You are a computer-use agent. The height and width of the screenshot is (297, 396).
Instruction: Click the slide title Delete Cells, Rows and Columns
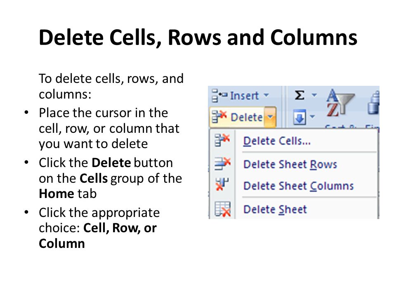coord(198,38)
